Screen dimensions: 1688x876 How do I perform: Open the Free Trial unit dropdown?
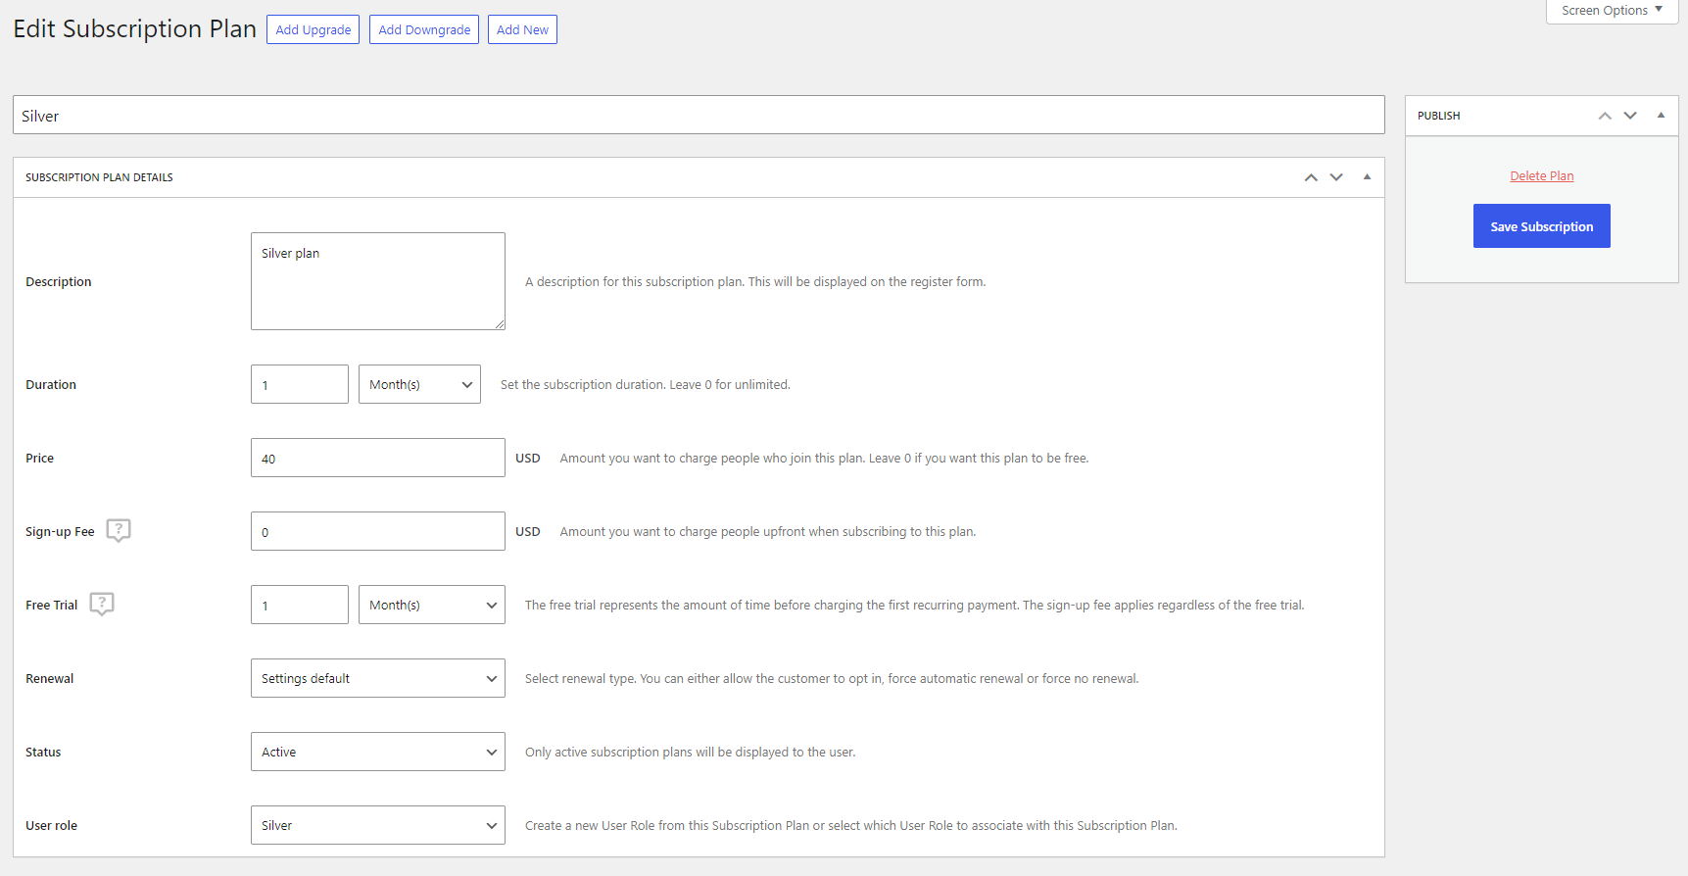pyautogui.click(x=432, y=605)
